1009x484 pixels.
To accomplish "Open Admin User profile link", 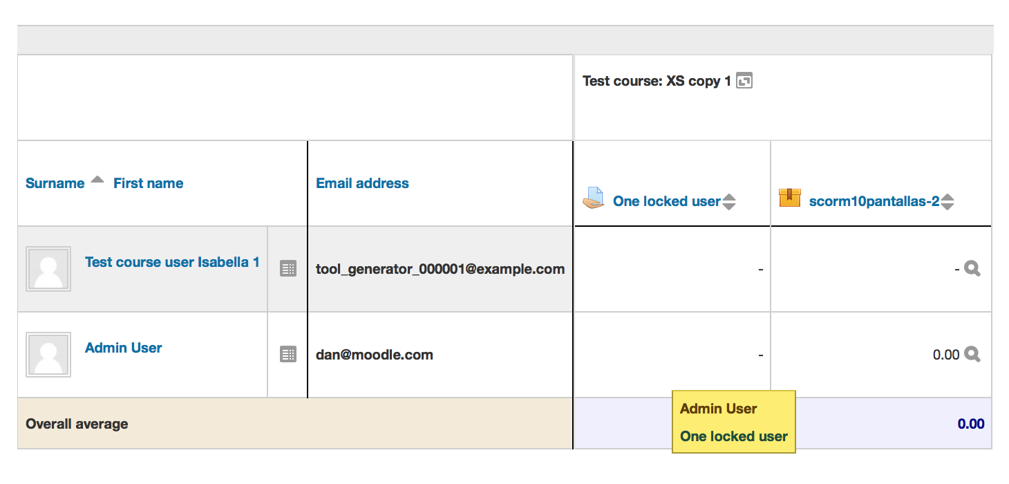I will pyautogui.click(x=124, y=348).
